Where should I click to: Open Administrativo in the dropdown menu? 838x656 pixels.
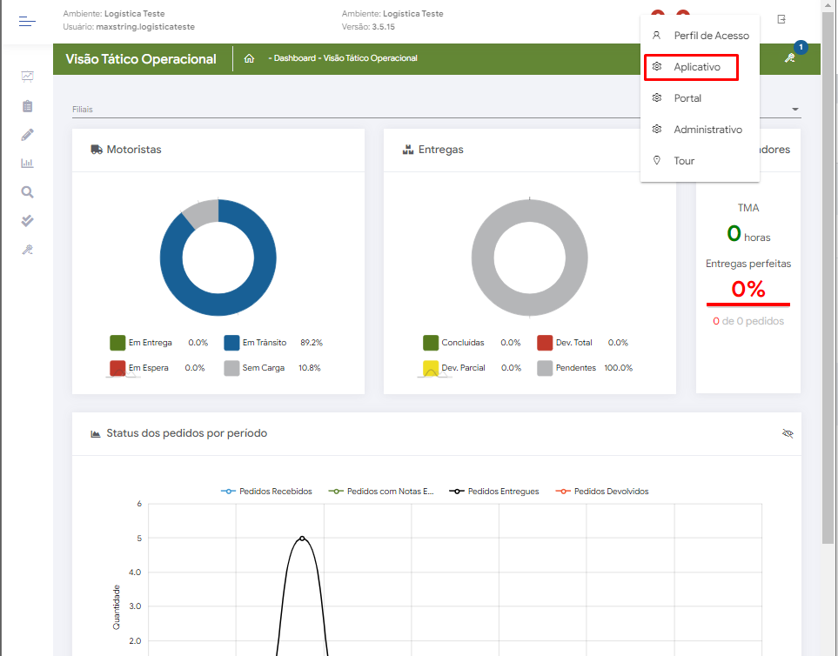(x=707, y=130)
